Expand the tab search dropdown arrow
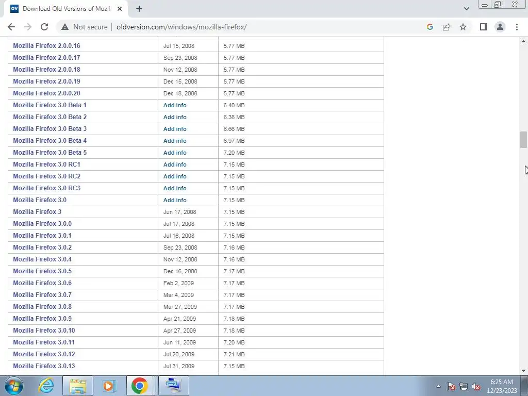This screenshot has height=396, width=528. tap(466, 9)
